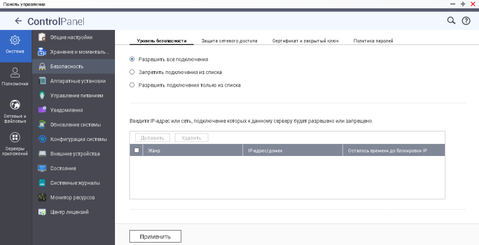
Task: Go to Уведомления section
Action: click(x=66, y=110)
